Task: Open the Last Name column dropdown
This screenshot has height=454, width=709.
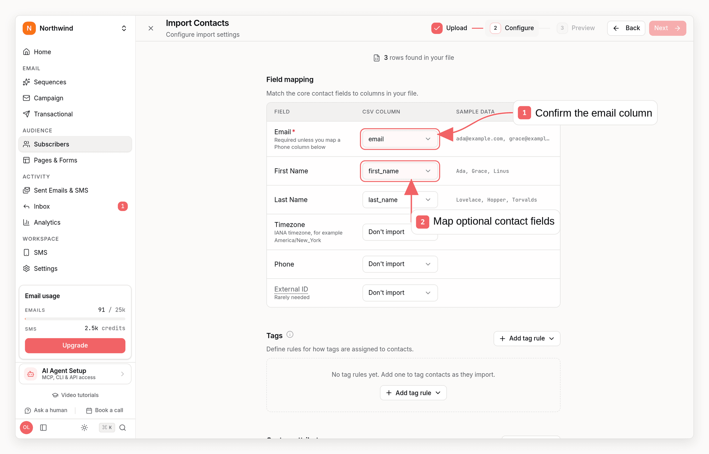Action: click(400, 200)
